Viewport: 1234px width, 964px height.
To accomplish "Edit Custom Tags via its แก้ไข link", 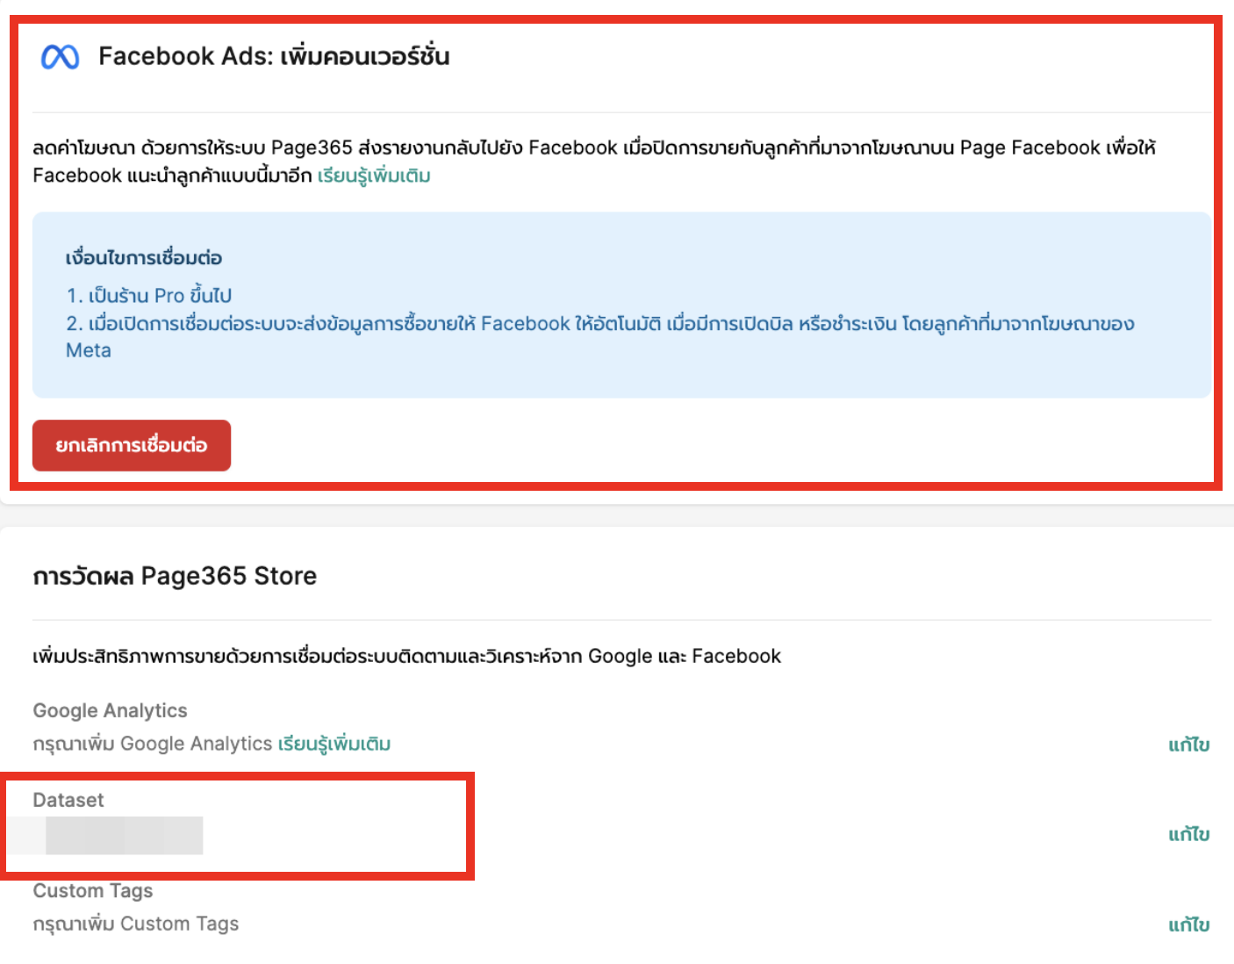I will 1188,924.
